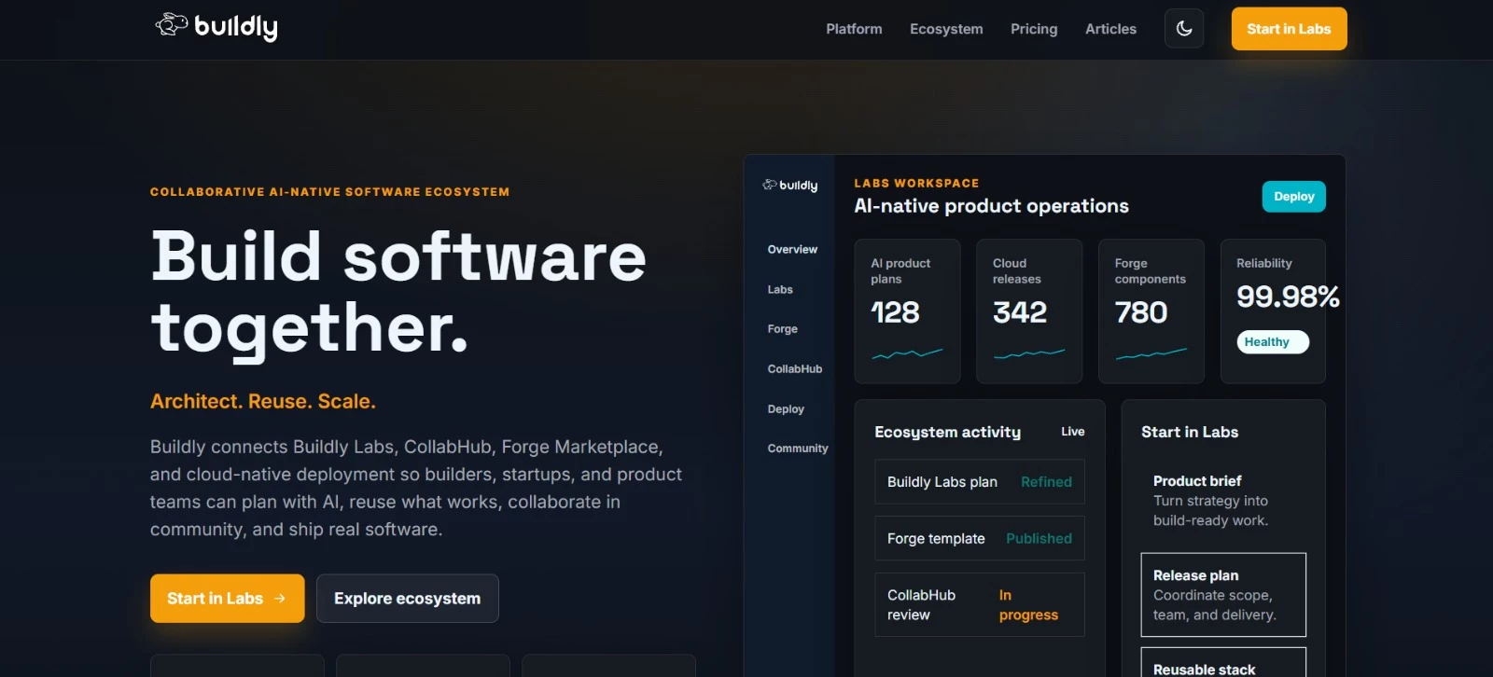Screen dimensions: 1493x677
Task: Open the Platform menu item
Action: [854, 29]
